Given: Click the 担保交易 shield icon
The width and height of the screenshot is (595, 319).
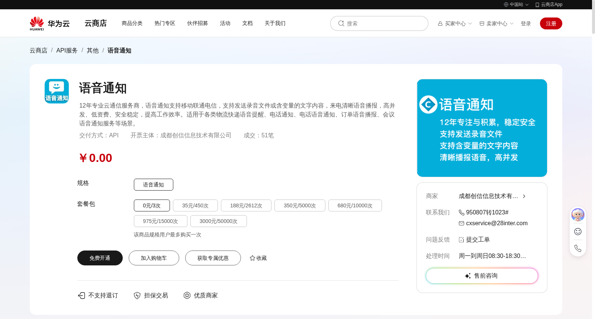Looking at the screenshot, I should point(137,296).
